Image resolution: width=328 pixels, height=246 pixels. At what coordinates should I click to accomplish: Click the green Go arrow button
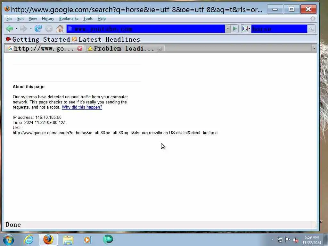click(x=235, y=29)
